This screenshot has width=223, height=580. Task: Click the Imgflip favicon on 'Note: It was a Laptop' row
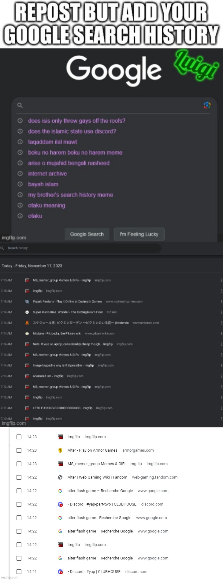(x=27, y=344)
